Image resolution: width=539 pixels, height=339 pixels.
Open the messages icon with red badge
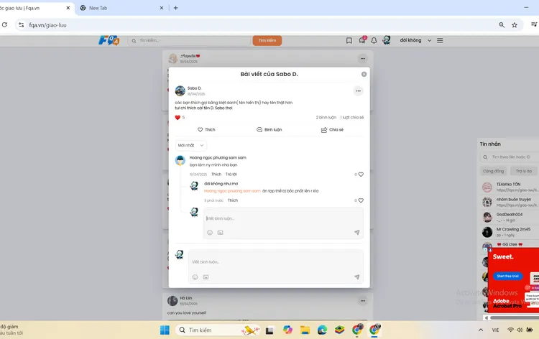pyautogui.click(x=362, y=40)
